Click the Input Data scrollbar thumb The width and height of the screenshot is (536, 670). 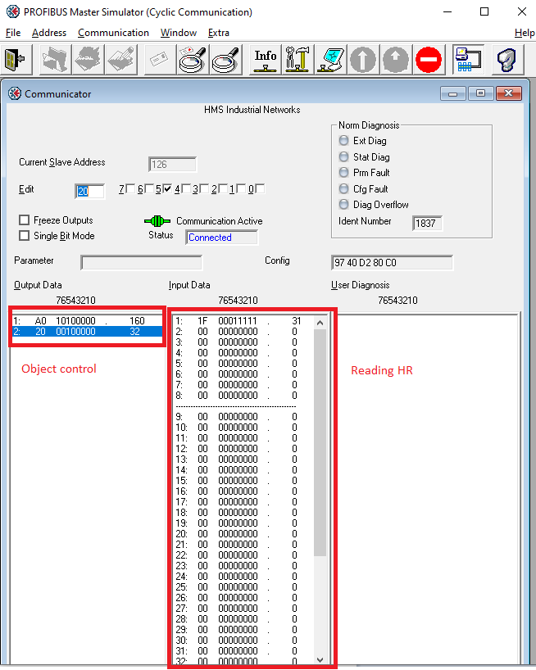(x=320, y=442)
